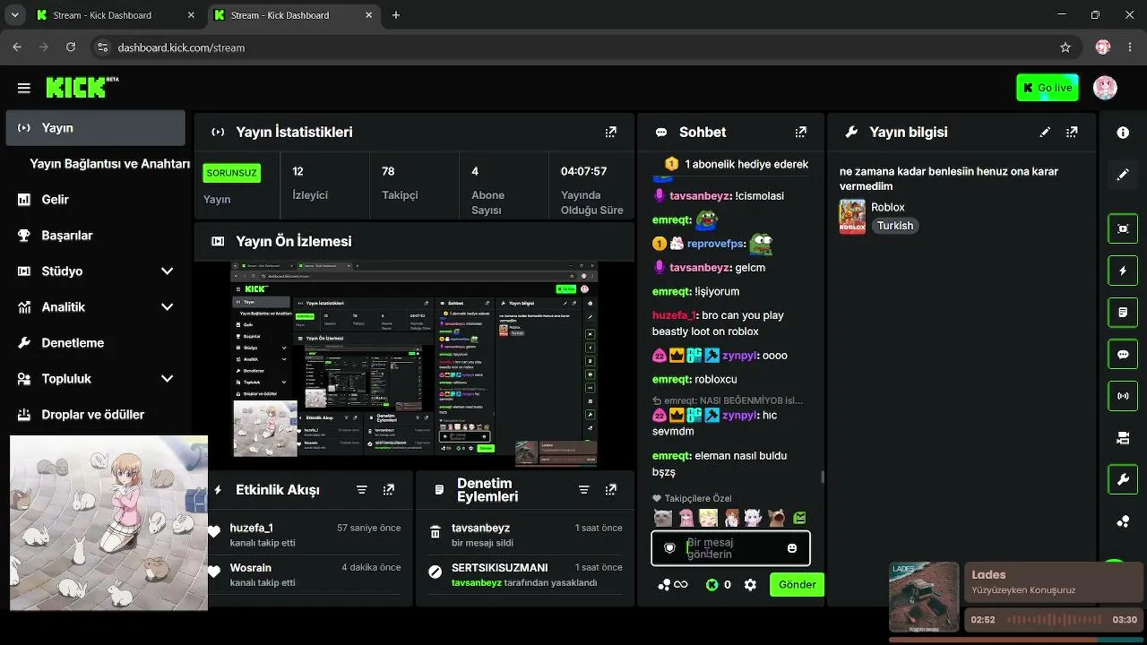Open the emoji picker in chat input
The image size is (1147, 645).
point(792,548)
